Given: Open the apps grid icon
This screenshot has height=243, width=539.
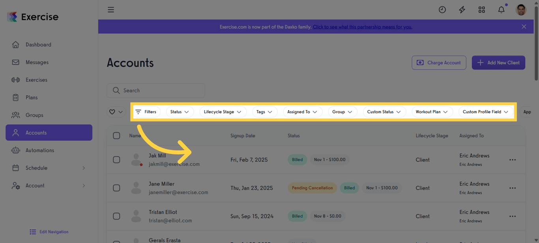Looking at the screenshot, I should 481,9.
